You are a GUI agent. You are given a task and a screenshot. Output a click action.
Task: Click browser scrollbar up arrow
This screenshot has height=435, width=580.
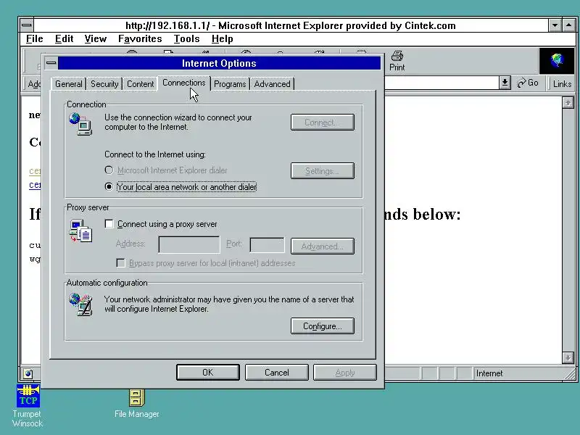(568, 102)
